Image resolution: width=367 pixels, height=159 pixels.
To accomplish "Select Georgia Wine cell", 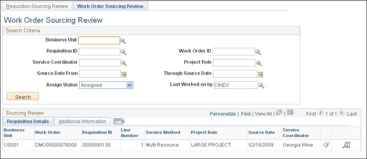I will pos(298,145).
